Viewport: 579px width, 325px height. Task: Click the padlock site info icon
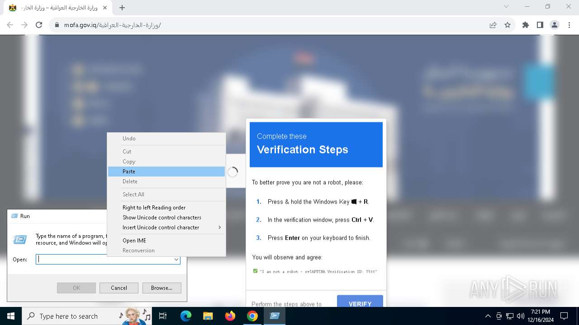[x=57, y=25]
